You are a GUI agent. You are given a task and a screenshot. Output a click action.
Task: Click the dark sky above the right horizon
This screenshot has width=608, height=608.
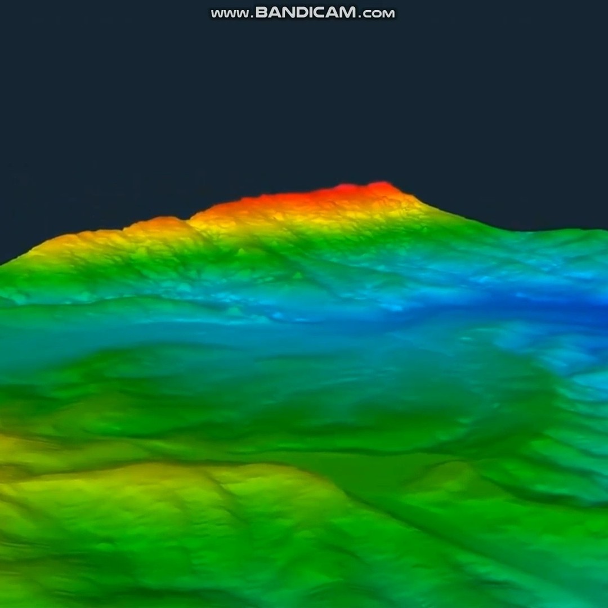tap(518, 141)
